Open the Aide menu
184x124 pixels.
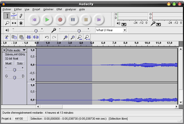click(82, 9)
